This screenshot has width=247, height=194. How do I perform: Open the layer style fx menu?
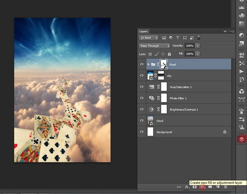pos(187,187)
